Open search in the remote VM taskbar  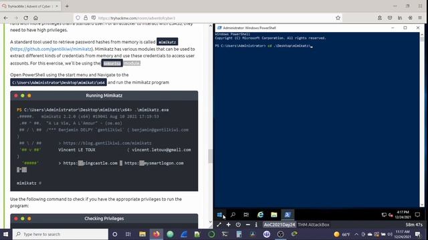coord(233,215)
